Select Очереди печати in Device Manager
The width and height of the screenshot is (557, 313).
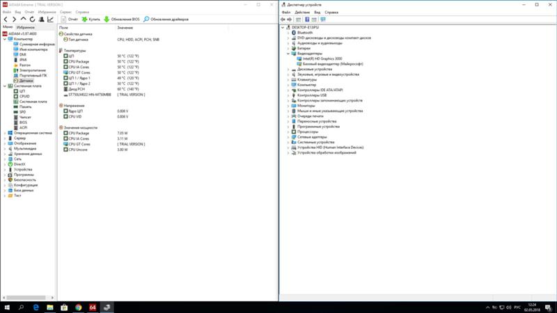307,116
